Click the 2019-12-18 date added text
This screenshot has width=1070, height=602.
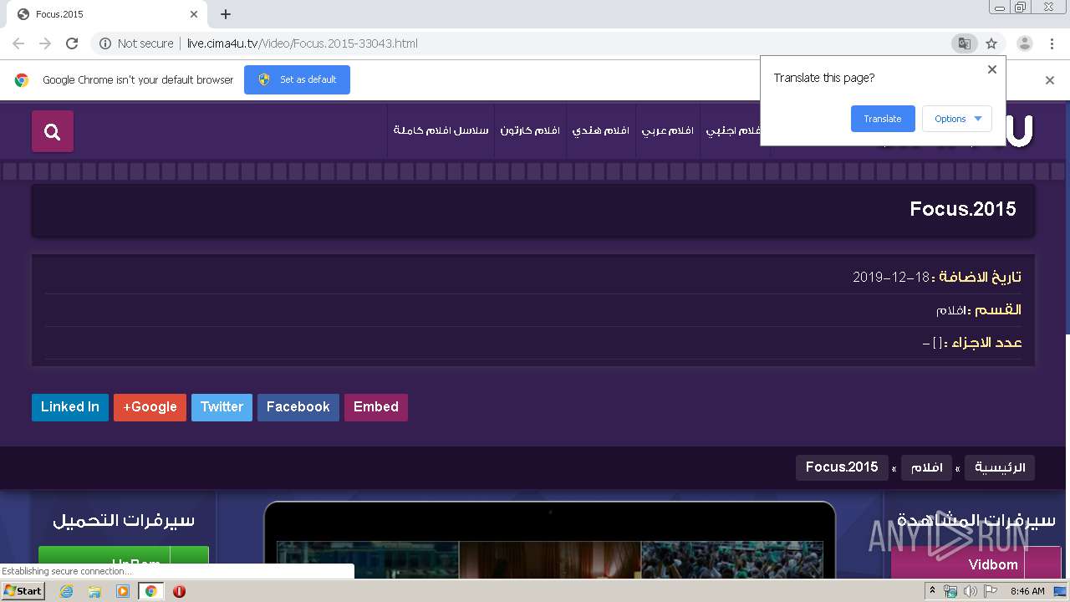891,277
